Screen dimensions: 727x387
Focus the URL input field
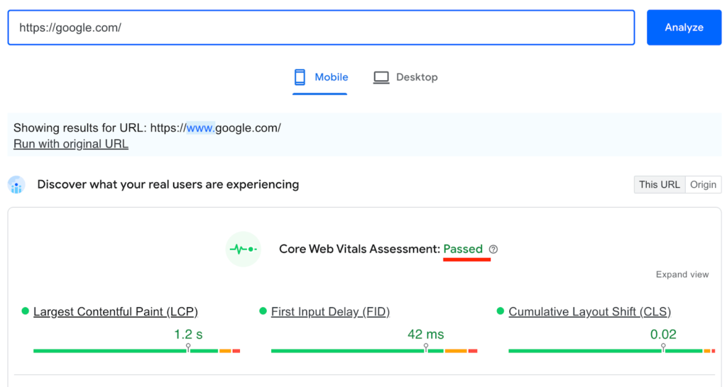[321, 28]
